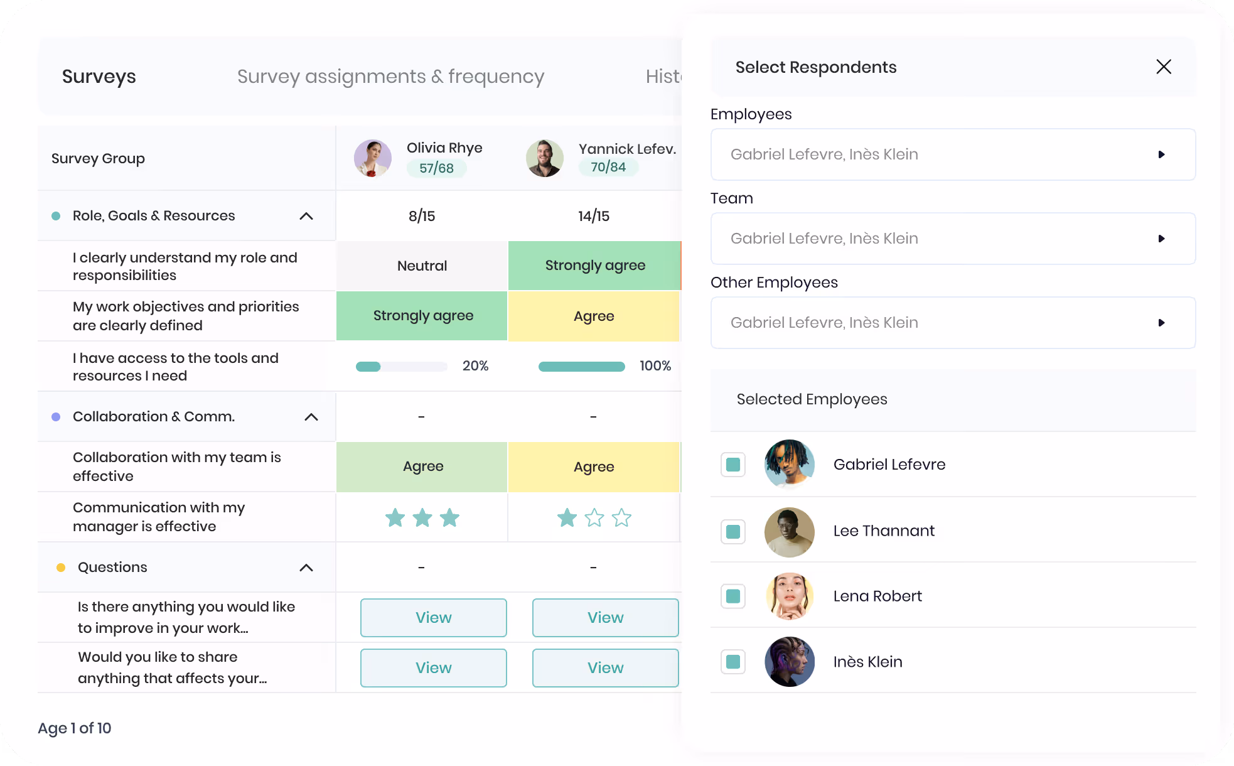Open the Employees dropdown
The width and height of the screenshot is (1234, 766).
953,154
